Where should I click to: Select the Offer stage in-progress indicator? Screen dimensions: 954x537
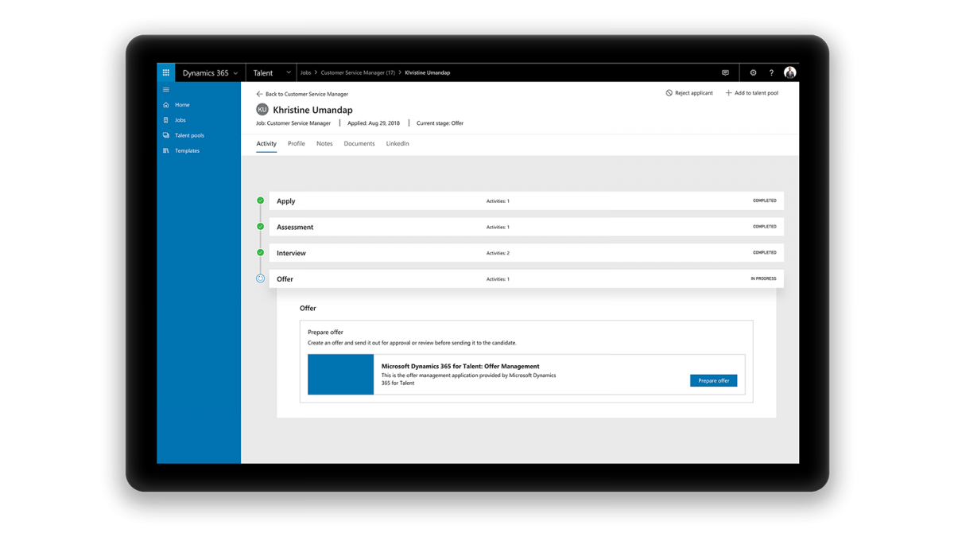point(260,278)
